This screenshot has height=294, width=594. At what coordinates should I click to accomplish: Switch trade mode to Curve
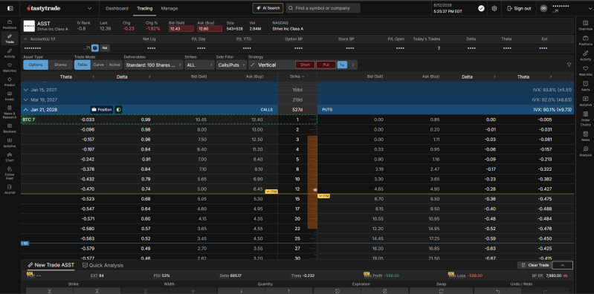(x=98, y=65)
